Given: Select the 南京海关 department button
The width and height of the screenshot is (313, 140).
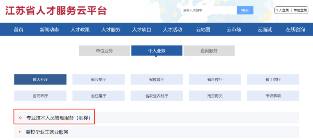Looking at the screenshot, I should coord(215,96).
